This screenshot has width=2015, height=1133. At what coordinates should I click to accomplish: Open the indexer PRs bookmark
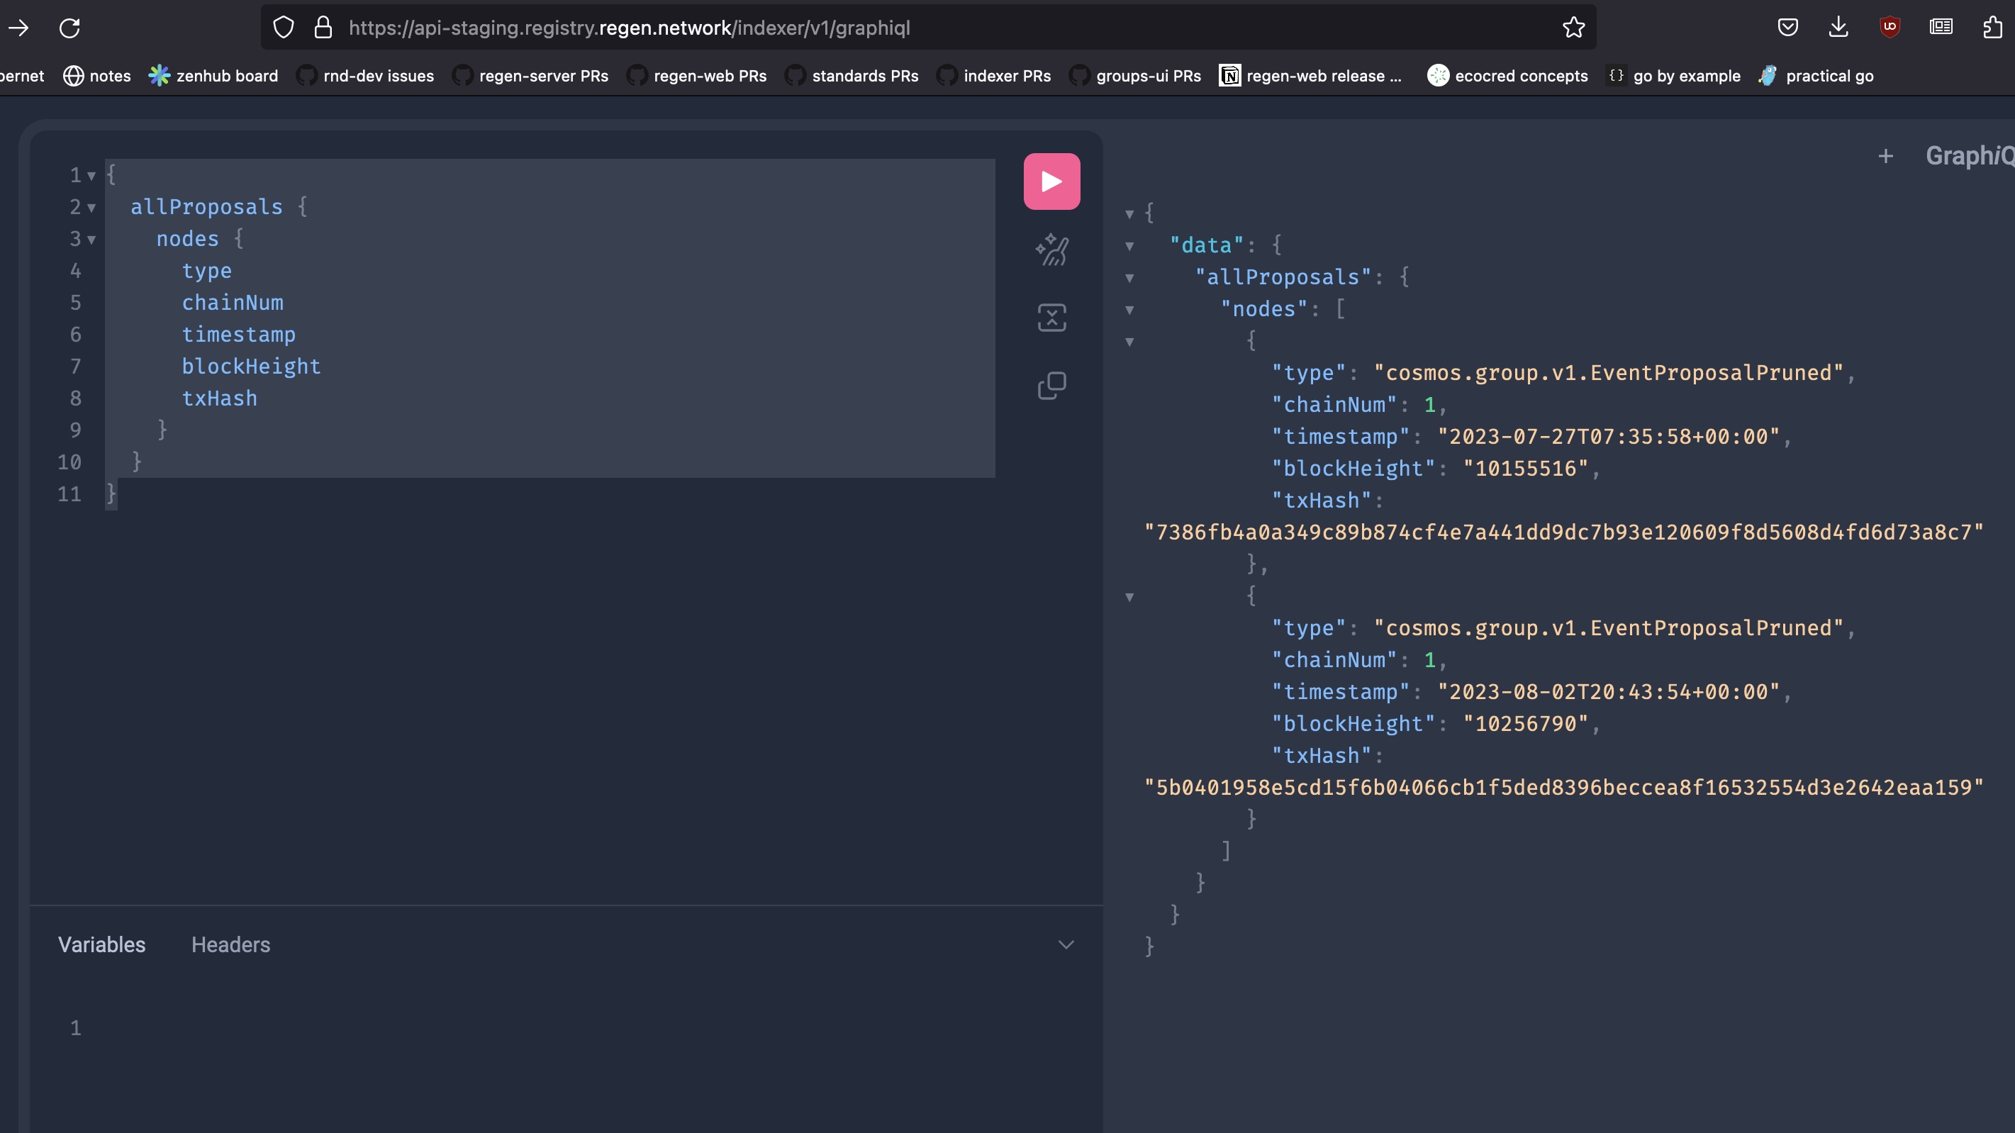(x=993, y=76)
